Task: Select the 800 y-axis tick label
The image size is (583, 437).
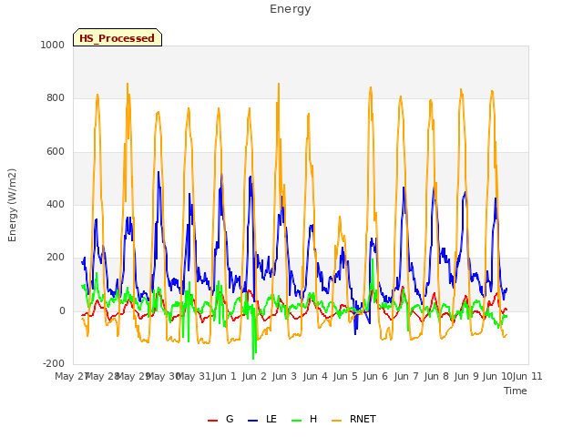Action: pyautogui.click(x=56, y=98)
